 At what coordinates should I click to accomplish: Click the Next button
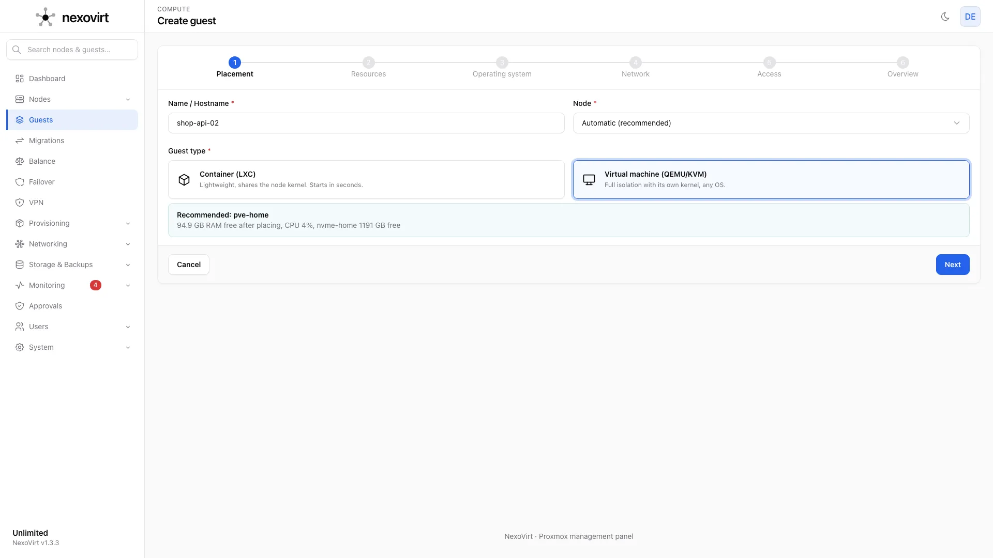(x=953, y=265)
